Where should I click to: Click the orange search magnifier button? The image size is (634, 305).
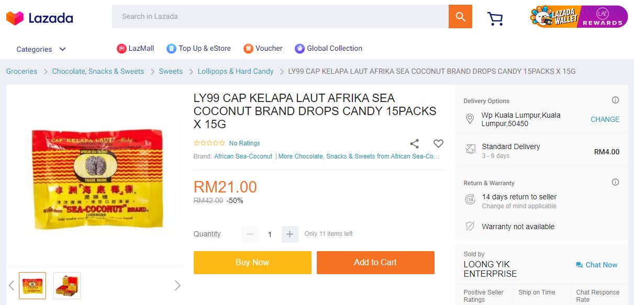pos(460,17)
